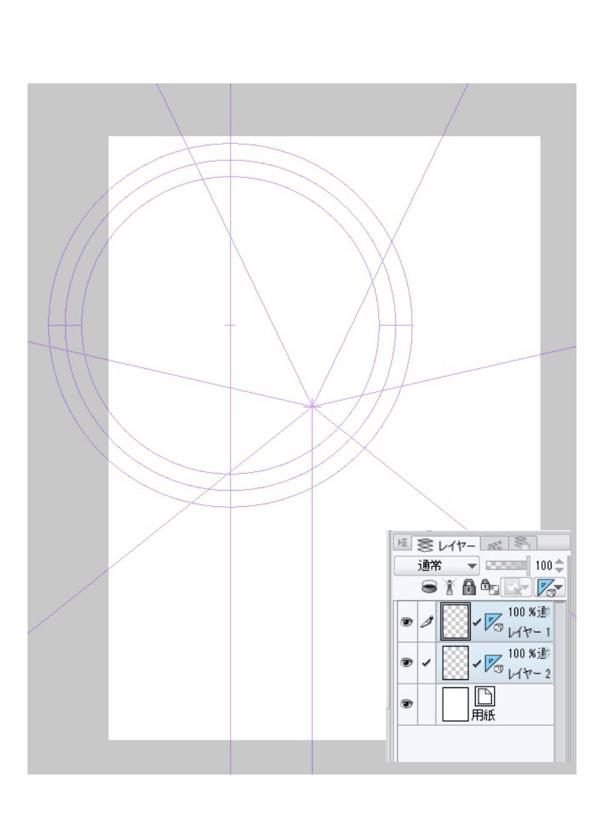Increase opacity with the up stepper arrow

click(x=559, y=563)
